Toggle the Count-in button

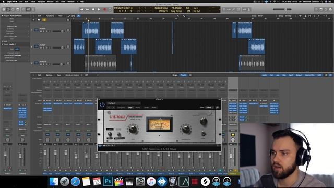(244, 9)
